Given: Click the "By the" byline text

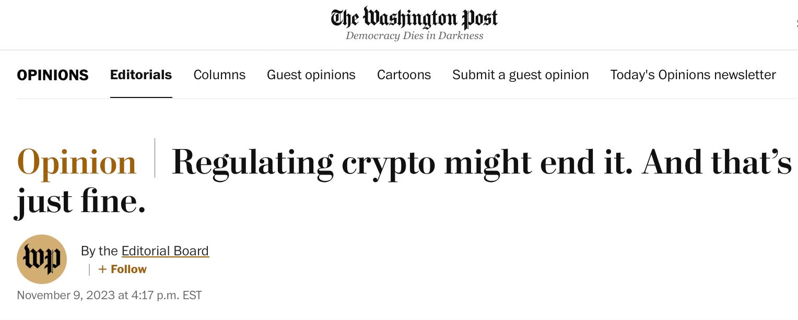Looking at the screenshot, I should 99,251.
